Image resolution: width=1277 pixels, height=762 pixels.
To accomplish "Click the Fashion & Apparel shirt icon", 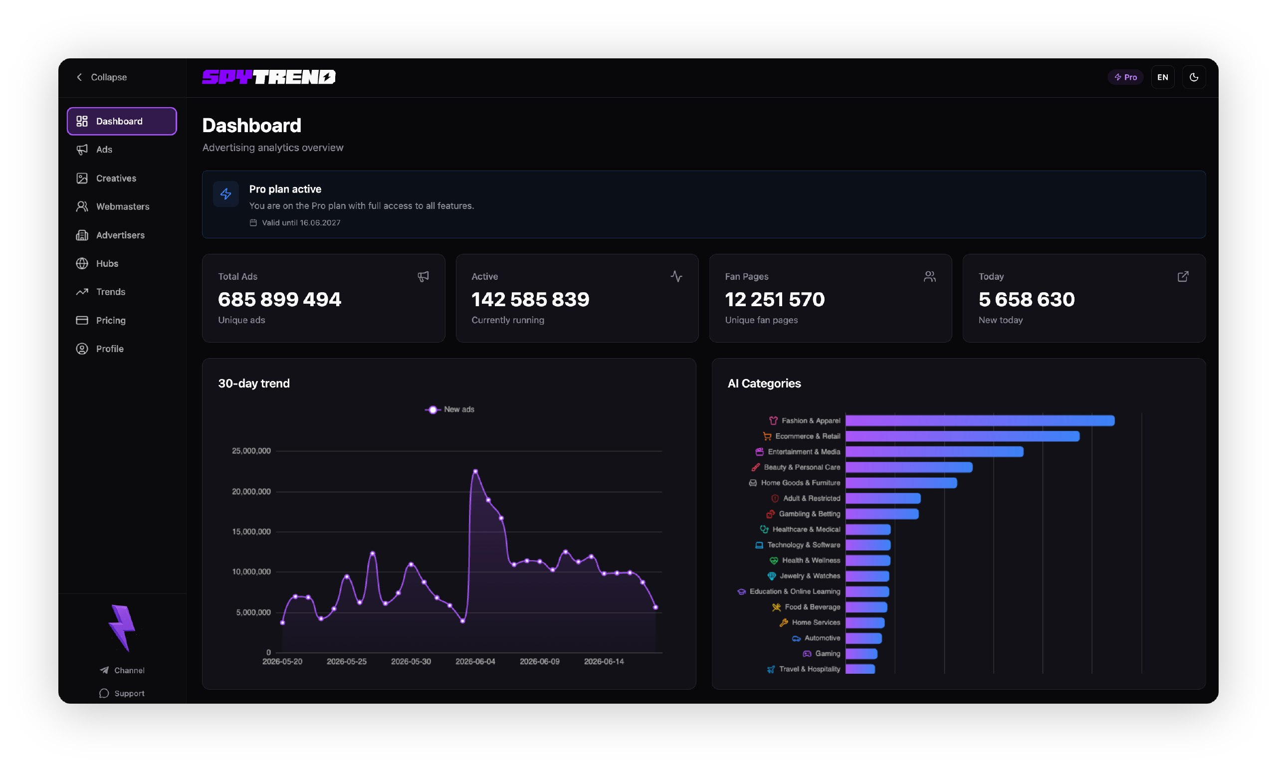I will click(773, 421).
